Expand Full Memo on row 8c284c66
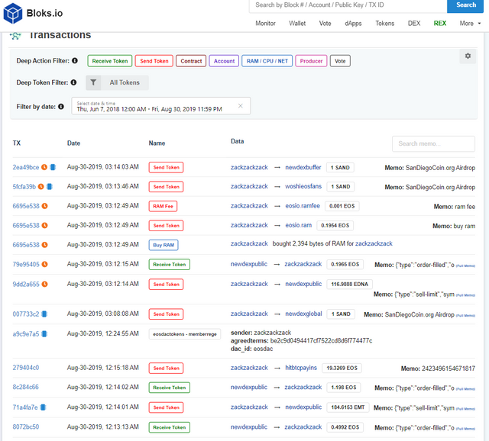This screenshot has width=489, height=441. click(x=465, y=388)
